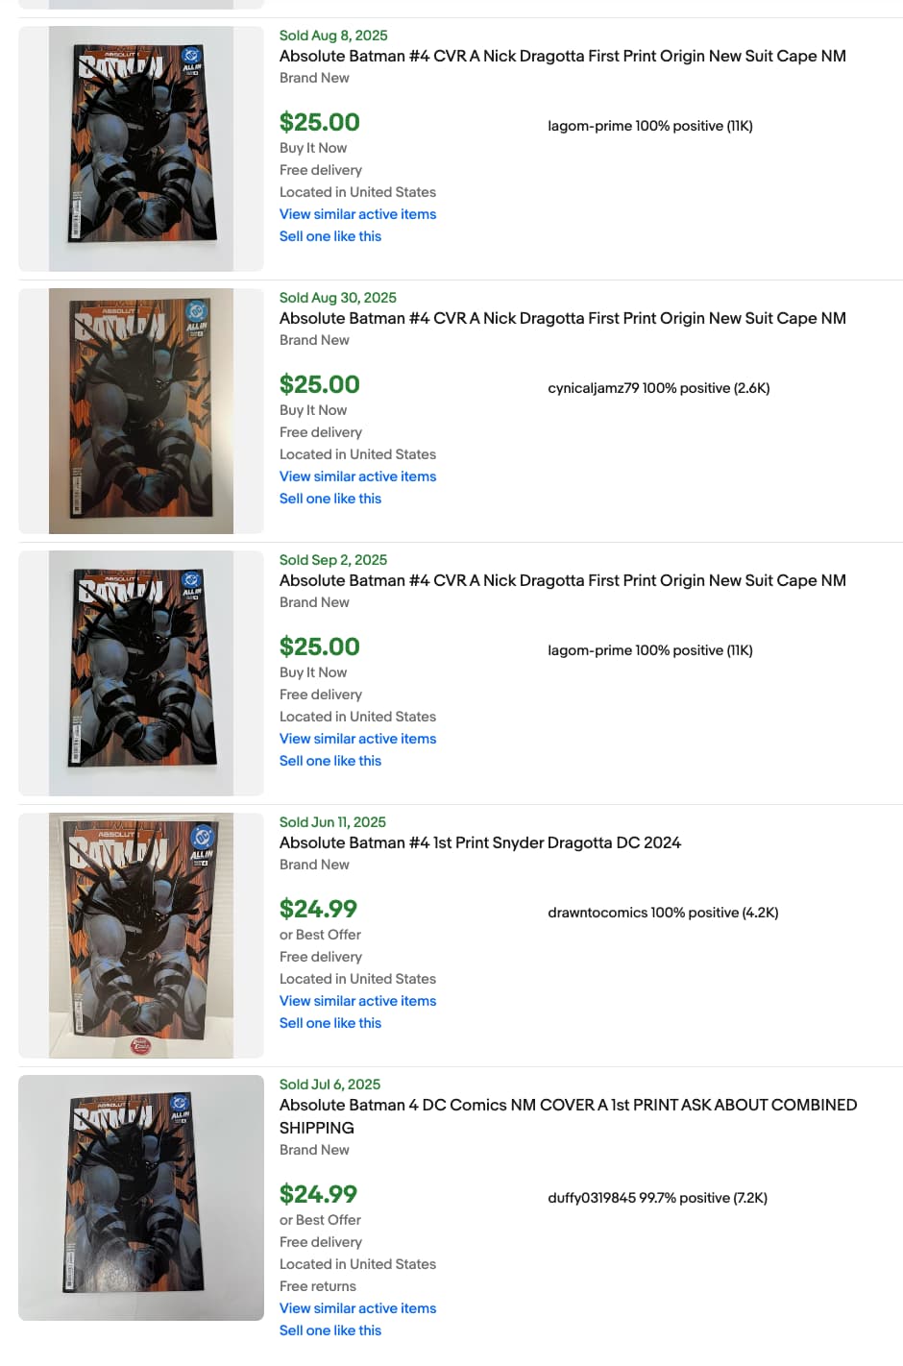Image resolution: width=903 pixels, height=1366 pixels.
Task: Click Sell one like this under Aug 30 listing
Action: (x=330, y=499)
